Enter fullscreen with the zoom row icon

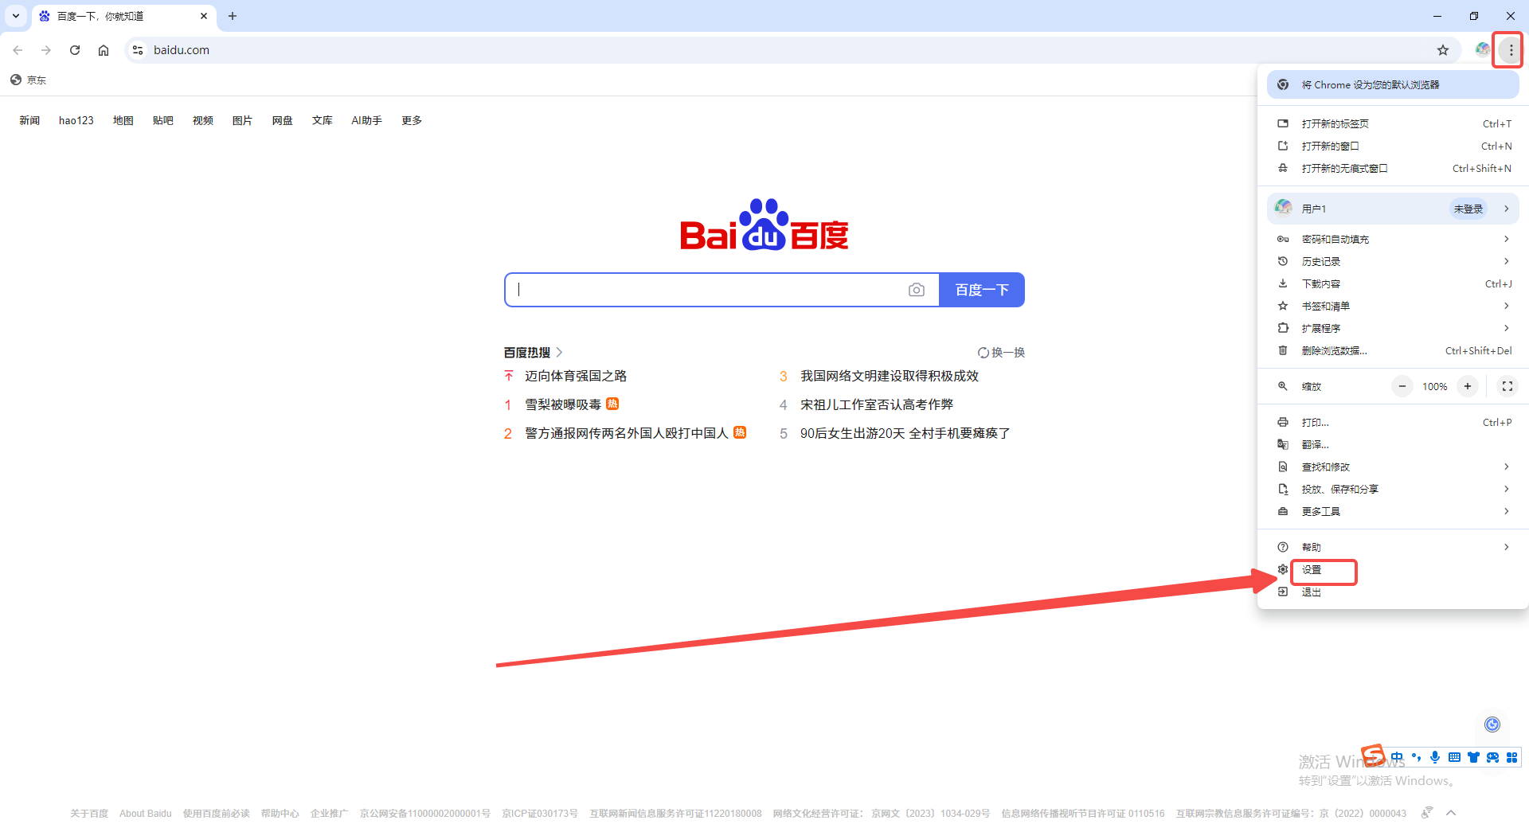pos(1507,386)
